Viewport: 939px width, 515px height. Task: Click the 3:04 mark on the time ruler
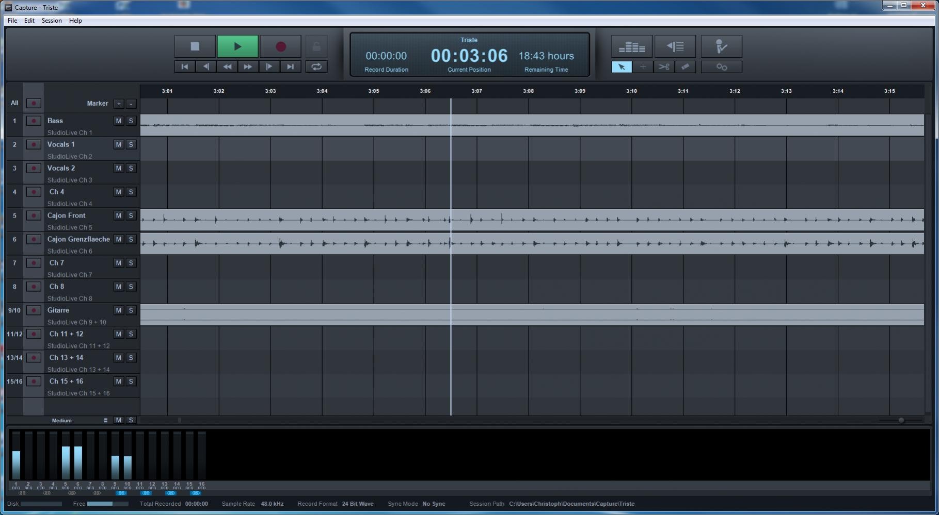coord(322,91)
